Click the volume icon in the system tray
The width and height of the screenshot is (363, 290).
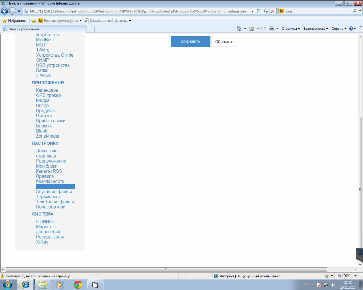point(332,284)
